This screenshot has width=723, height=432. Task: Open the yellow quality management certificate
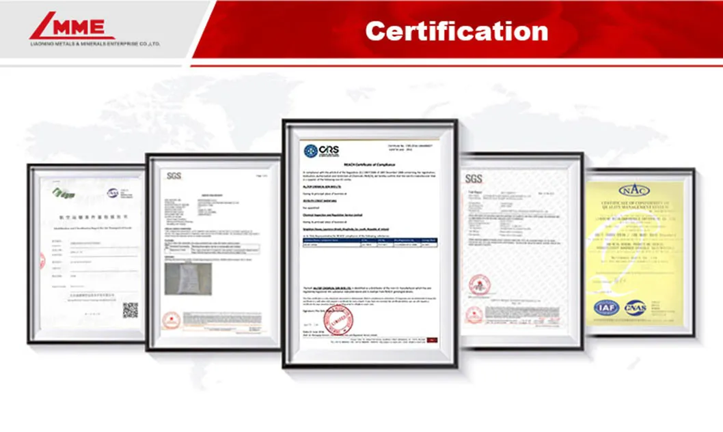640,253
